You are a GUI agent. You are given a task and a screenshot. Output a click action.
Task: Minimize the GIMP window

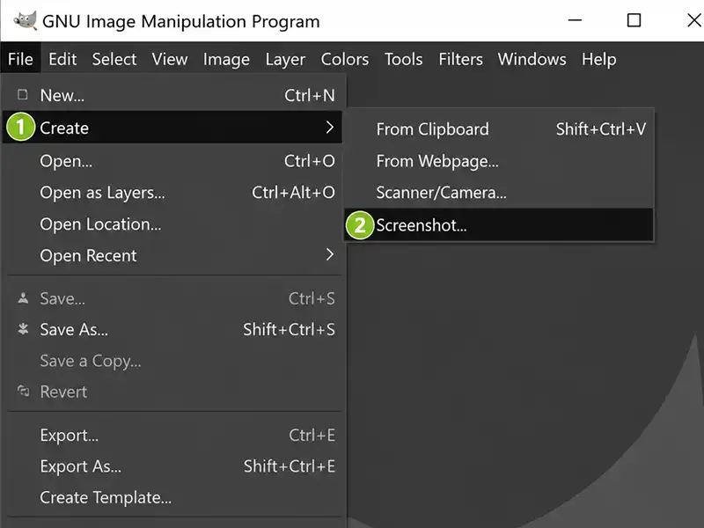coord(575,20)
